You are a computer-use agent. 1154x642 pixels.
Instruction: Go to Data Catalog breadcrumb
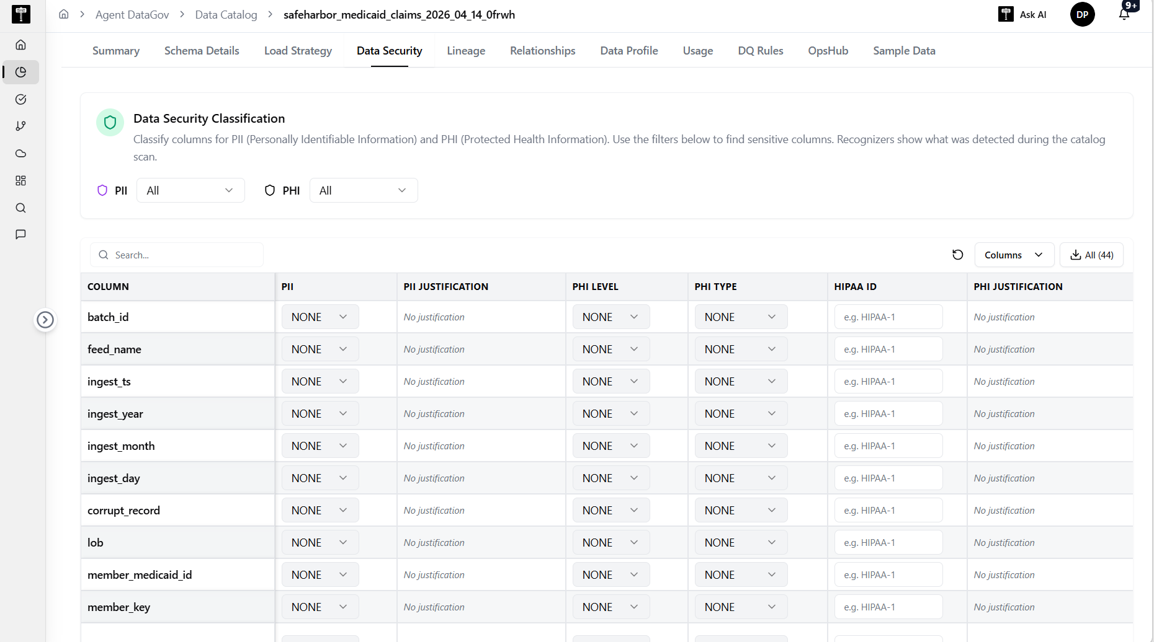pos(226,14)
